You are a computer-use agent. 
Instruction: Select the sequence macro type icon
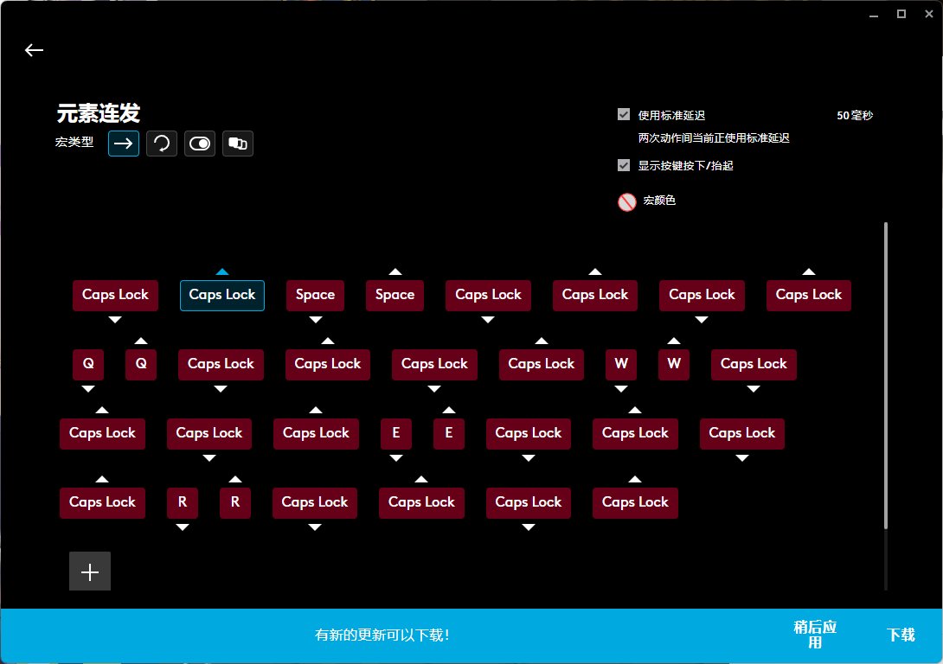(x=238, y=144)
